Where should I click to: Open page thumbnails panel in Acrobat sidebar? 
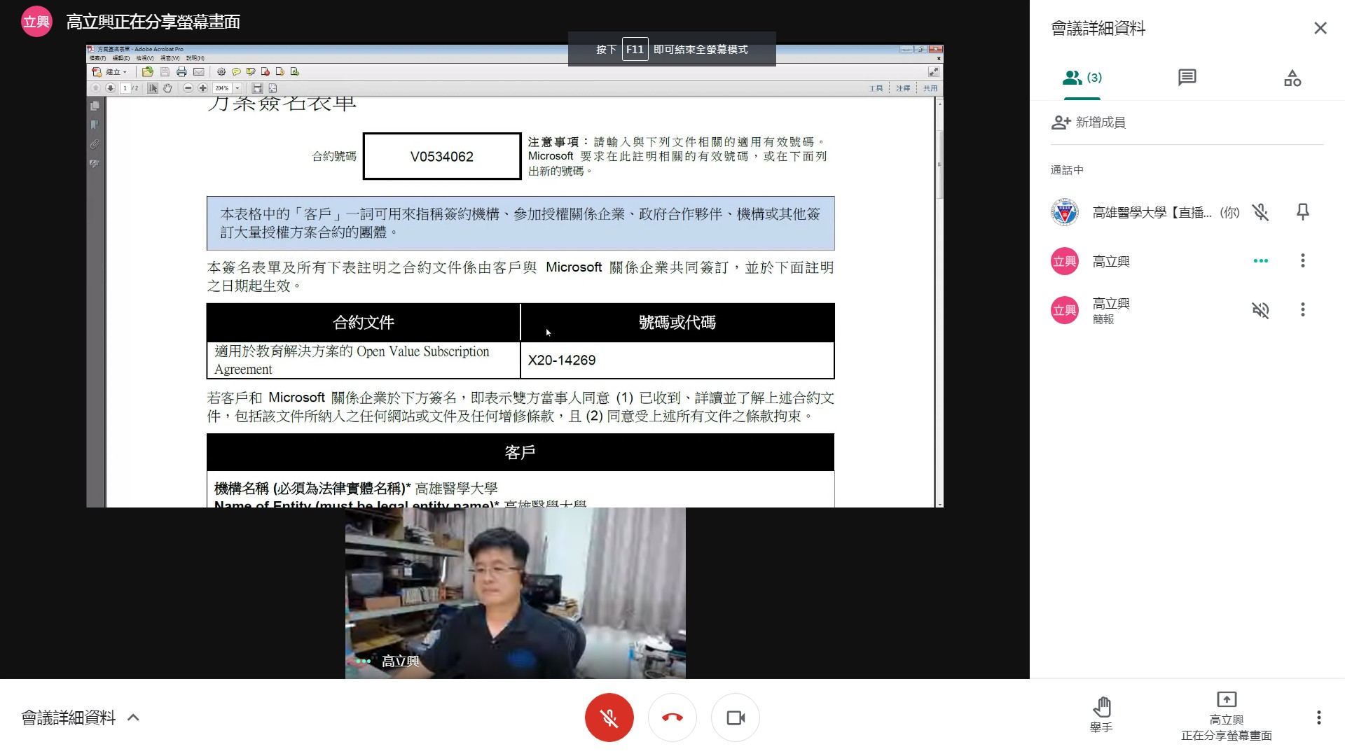pos(95,106)
